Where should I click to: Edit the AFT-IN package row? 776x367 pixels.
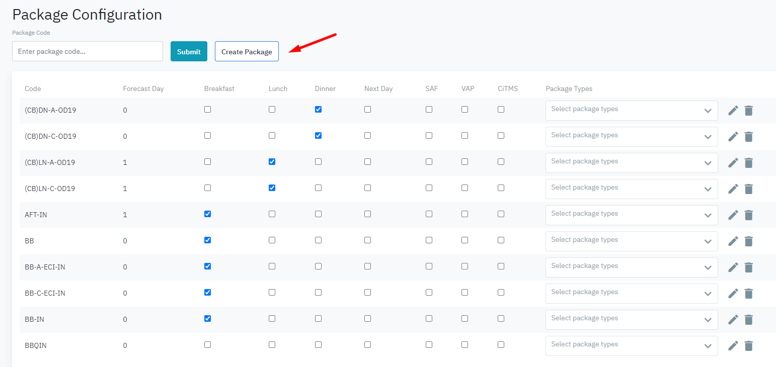(733, 215)
